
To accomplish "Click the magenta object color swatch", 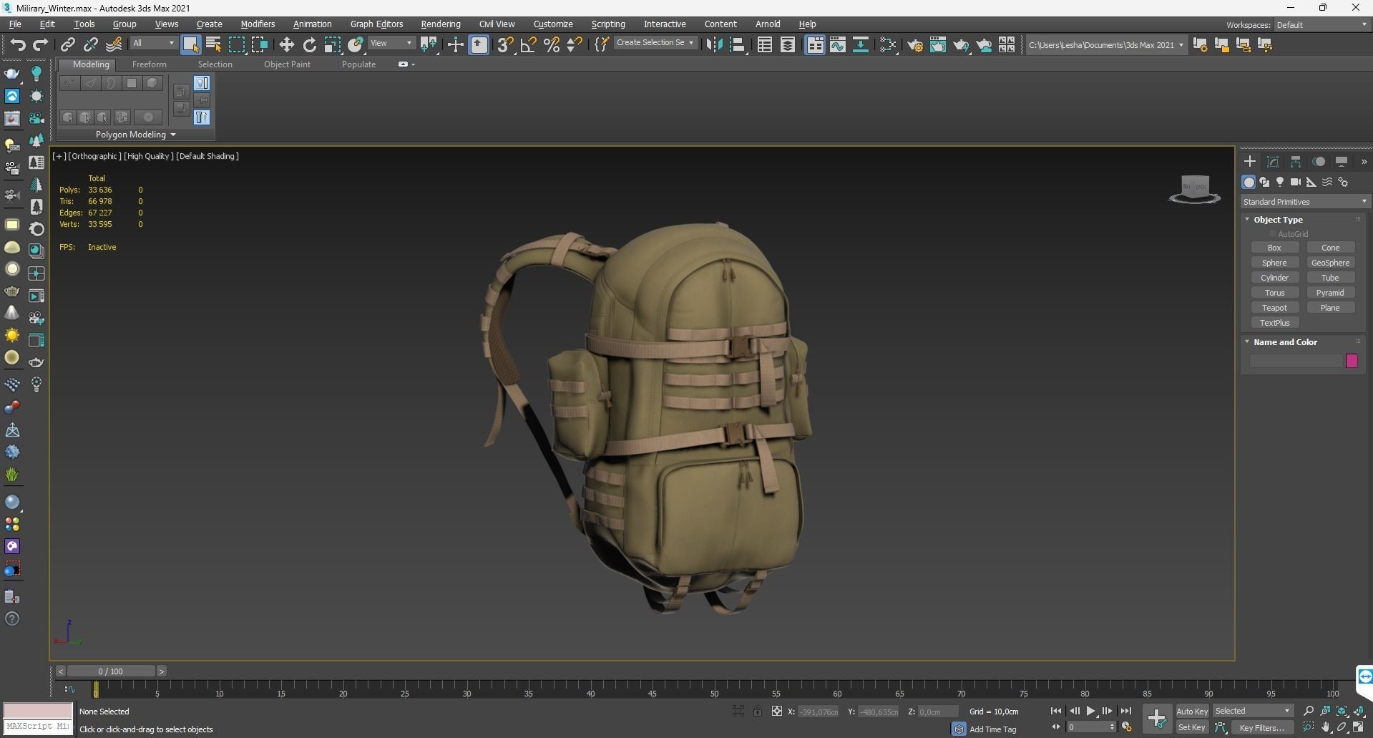I will click(x=1352, y=361).
